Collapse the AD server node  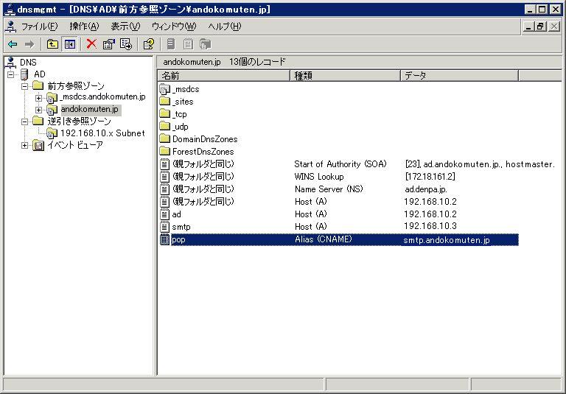[11, 74]
